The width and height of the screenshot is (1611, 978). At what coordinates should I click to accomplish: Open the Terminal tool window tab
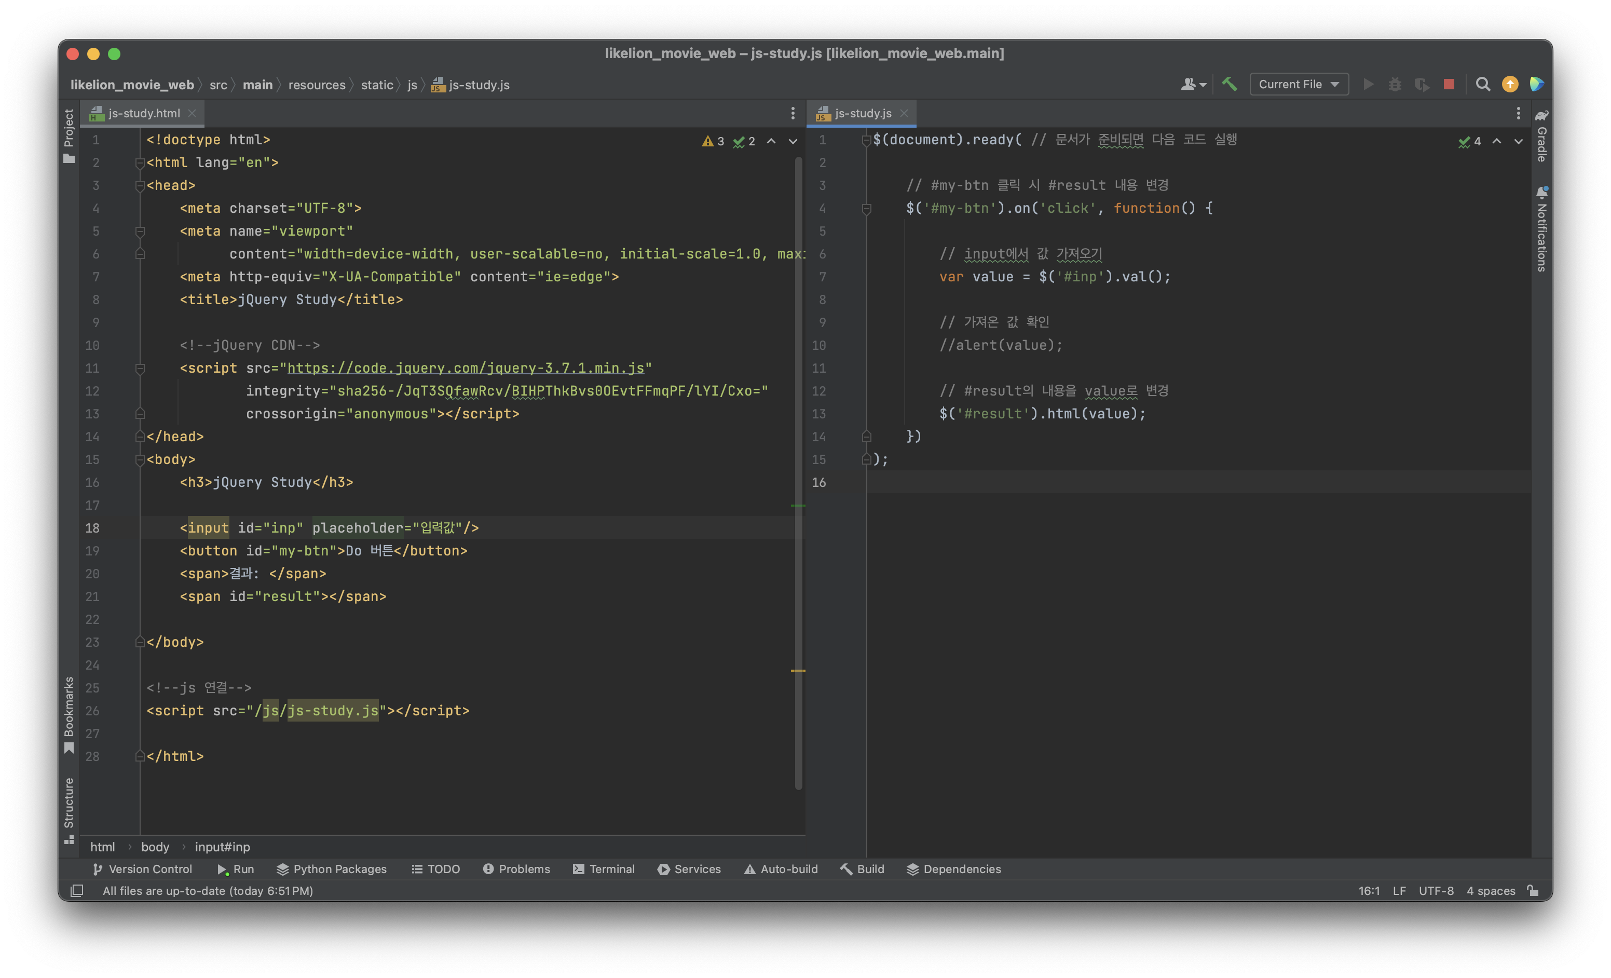pyautogui.click(x=604, y=869)
